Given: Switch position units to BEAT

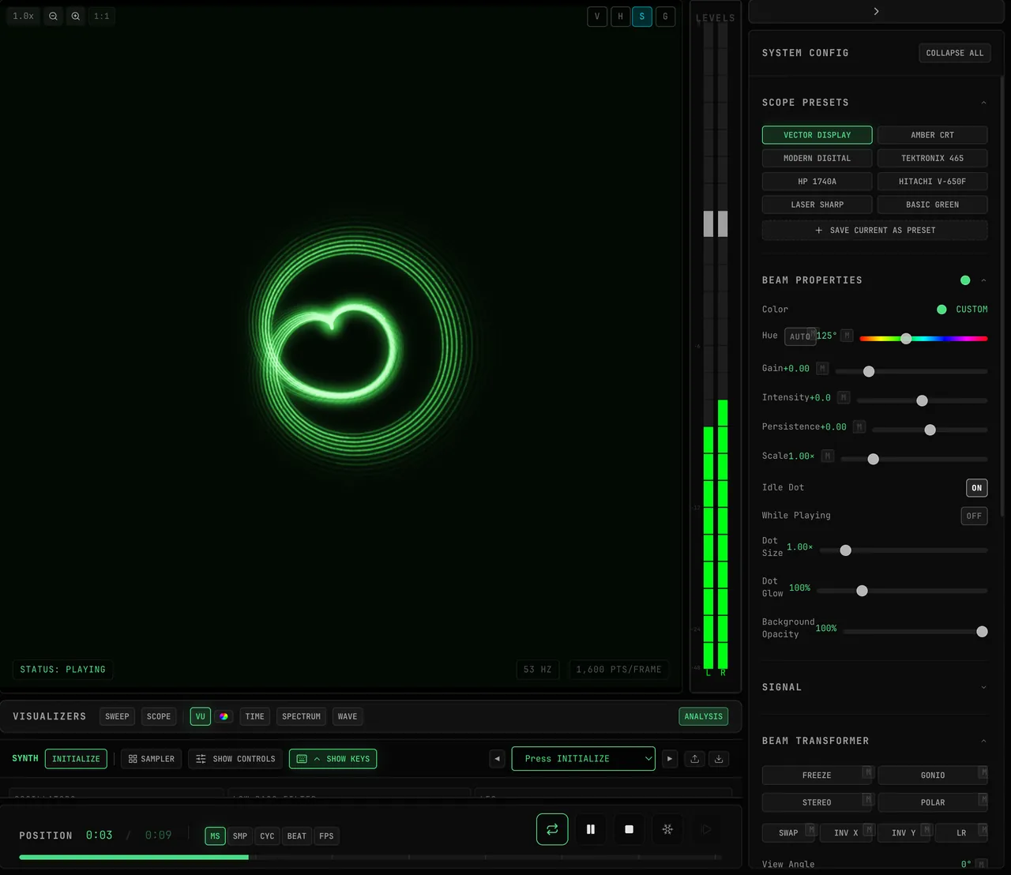Looking at the screenshot, I should pos(297,836).
